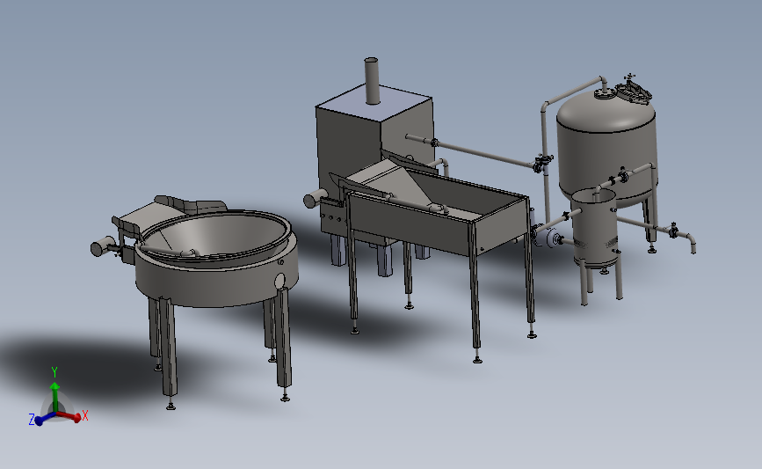This screenshot has width=762, height=469.
Task: Select the large domed pressure tank body
Action: [606, 146]
